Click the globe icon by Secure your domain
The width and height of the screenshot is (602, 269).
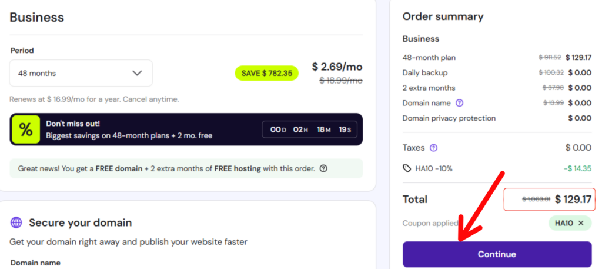point(16,222)
